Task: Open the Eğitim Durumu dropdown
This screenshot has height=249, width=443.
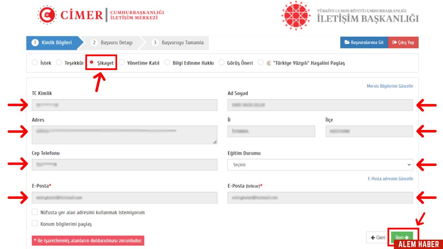Action: pyautogui.click(x=320, y=165)
